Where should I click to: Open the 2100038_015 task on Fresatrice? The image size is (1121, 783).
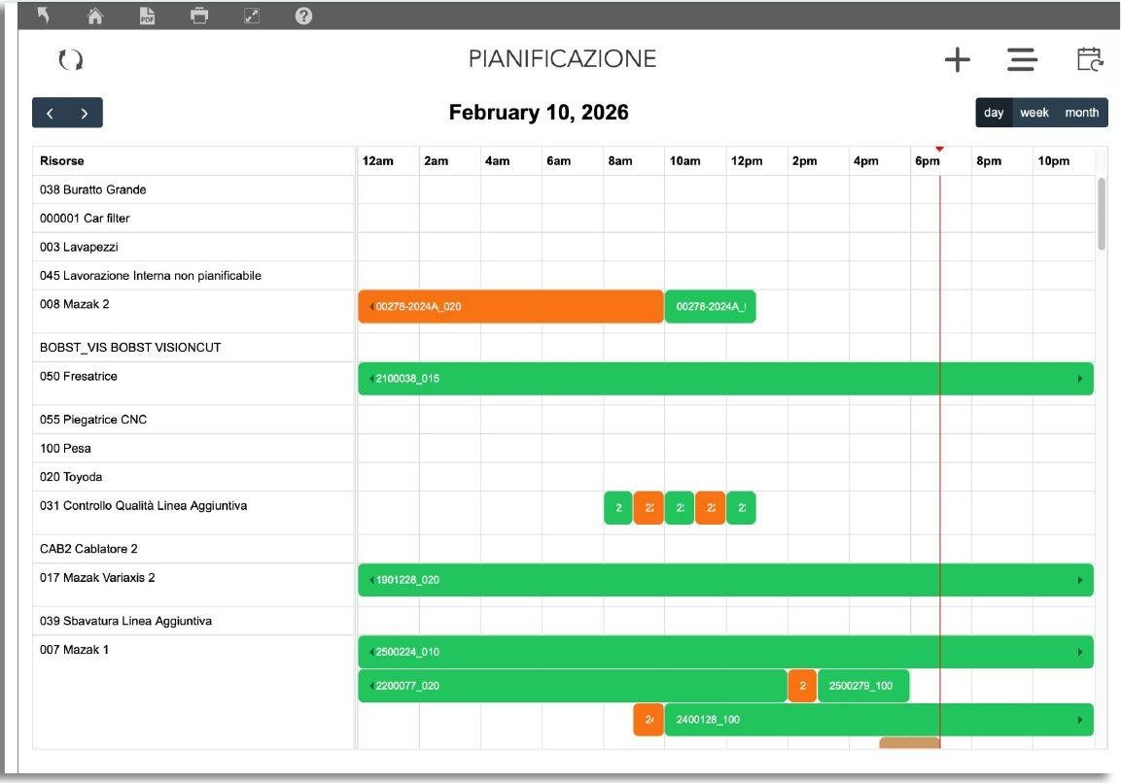click(725, 379)
